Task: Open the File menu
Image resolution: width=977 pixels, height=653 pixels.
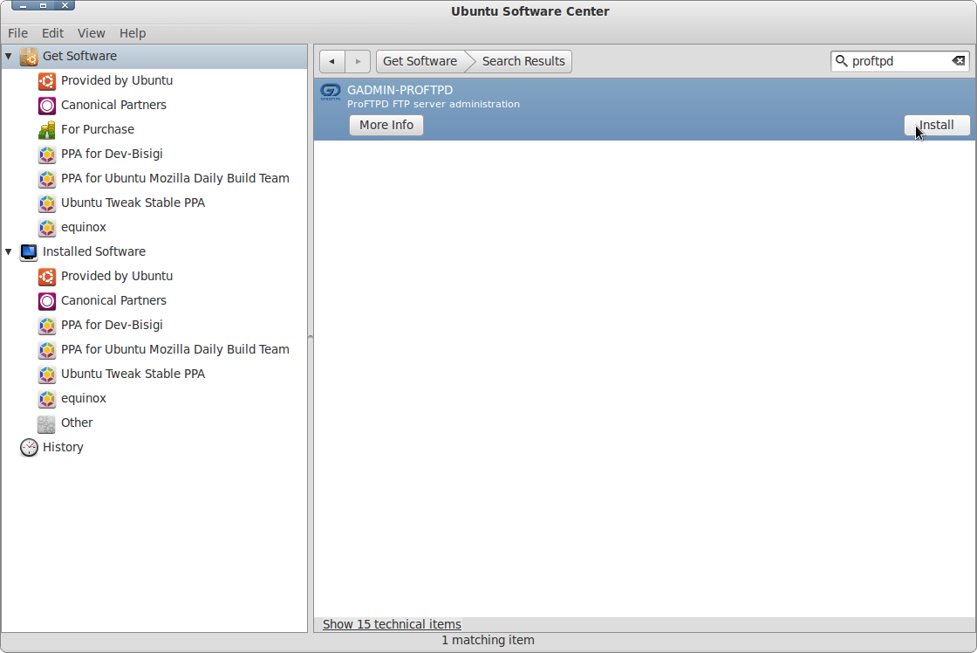Action: (17, 33)
